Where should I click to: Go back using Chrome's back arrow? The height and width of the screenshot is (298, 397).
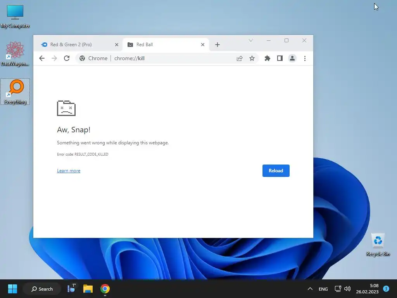click(42, 58)
